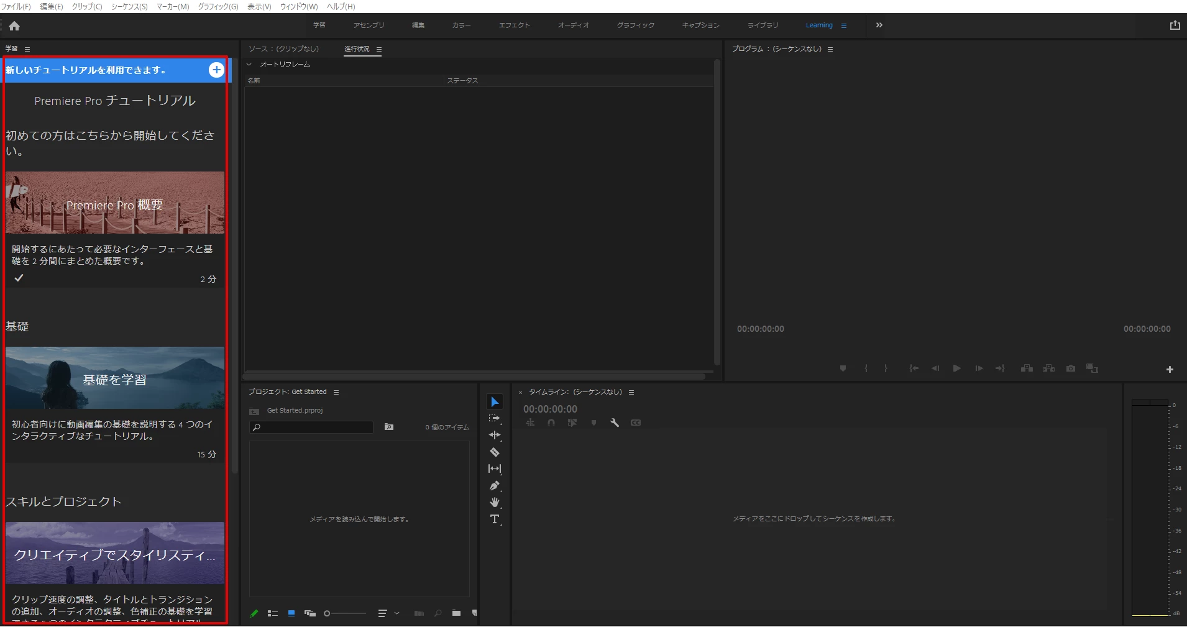
Task: Switch Project panel to Icon view
Action: coord(291,613)
